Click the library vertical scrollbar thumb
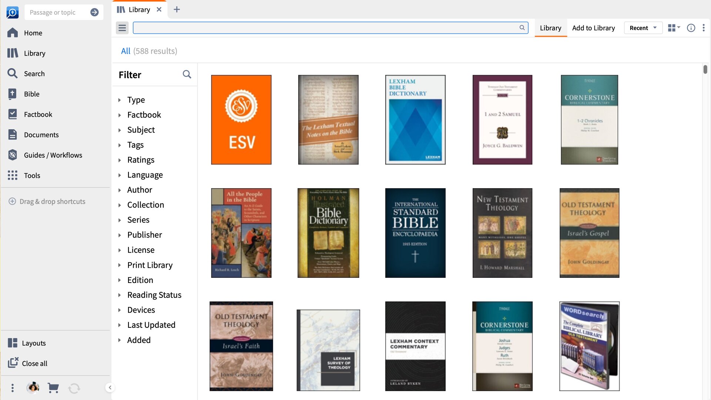 point(705,69)
